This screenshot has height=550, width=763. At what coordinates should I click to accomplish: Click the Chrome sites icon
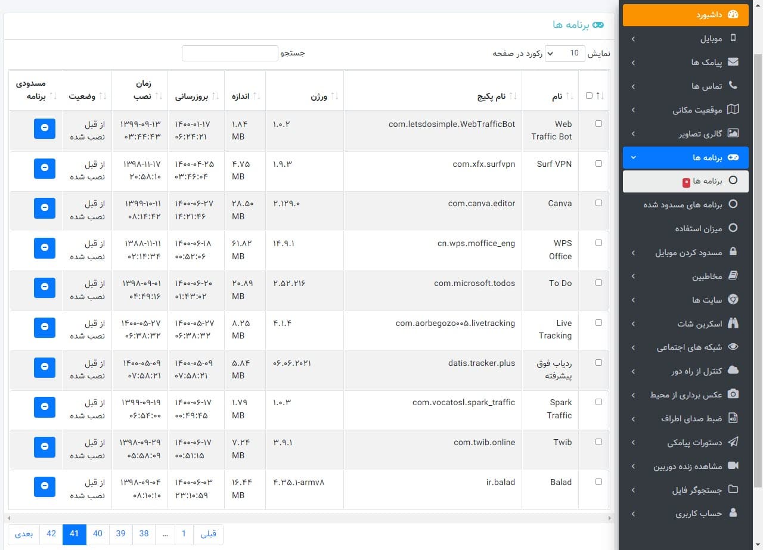click(x=733, y=300)
